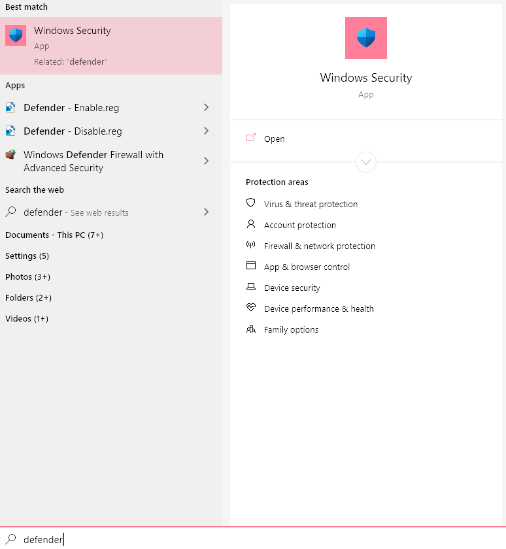
Task: Click the Device security laptop icon
Action: [251, 286]
